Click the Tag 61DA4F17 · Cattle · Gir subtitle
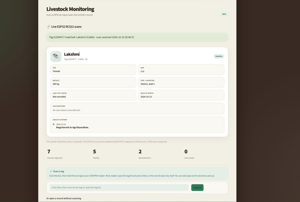The width and height of the screenshot is (300, 202). [76, 59]
